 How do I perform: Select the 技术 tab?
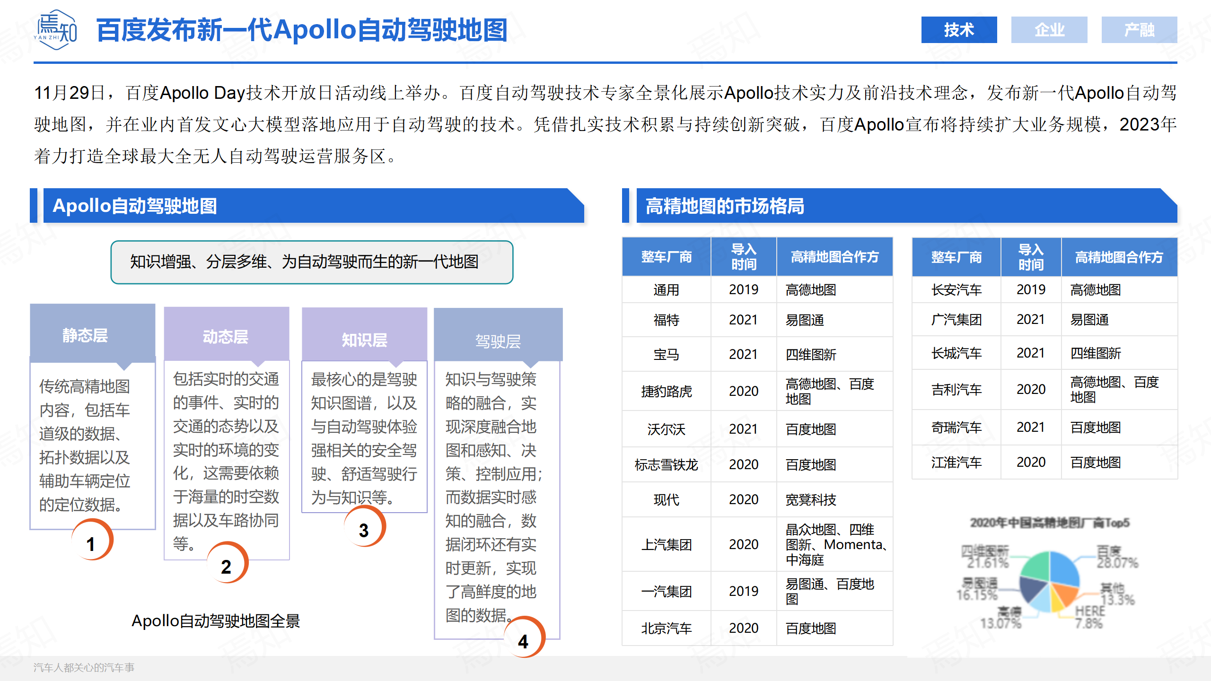tap(959, 30)
